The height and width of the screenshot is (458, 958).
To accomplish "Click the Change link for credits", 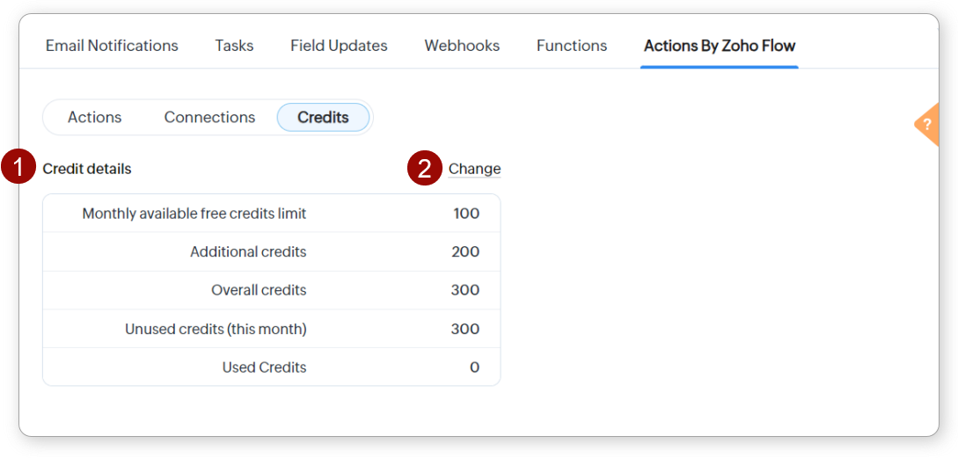I will (x=474, y=169).
